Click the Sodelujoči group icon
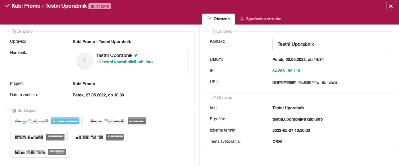 [14, 111]
